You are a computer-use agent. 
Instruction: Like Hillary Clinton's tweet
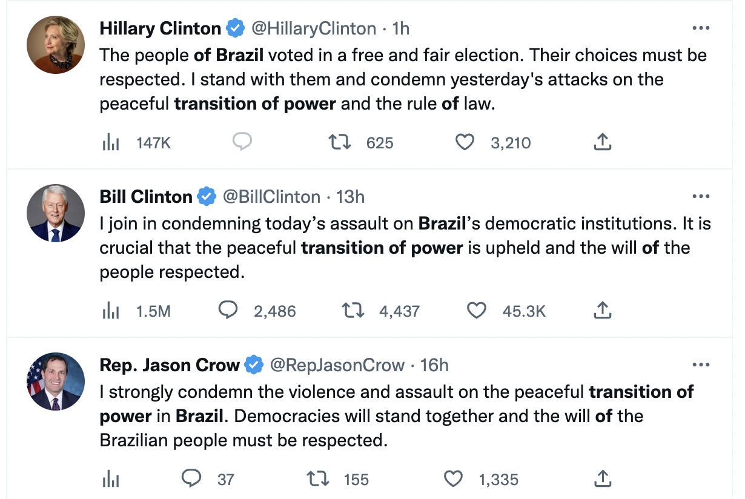coord(464,142)
